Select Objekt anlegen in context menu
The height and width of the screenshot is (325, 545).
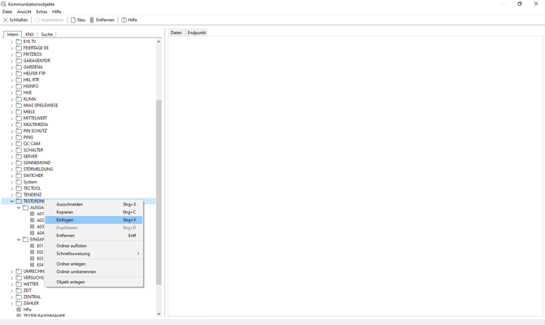94,282
